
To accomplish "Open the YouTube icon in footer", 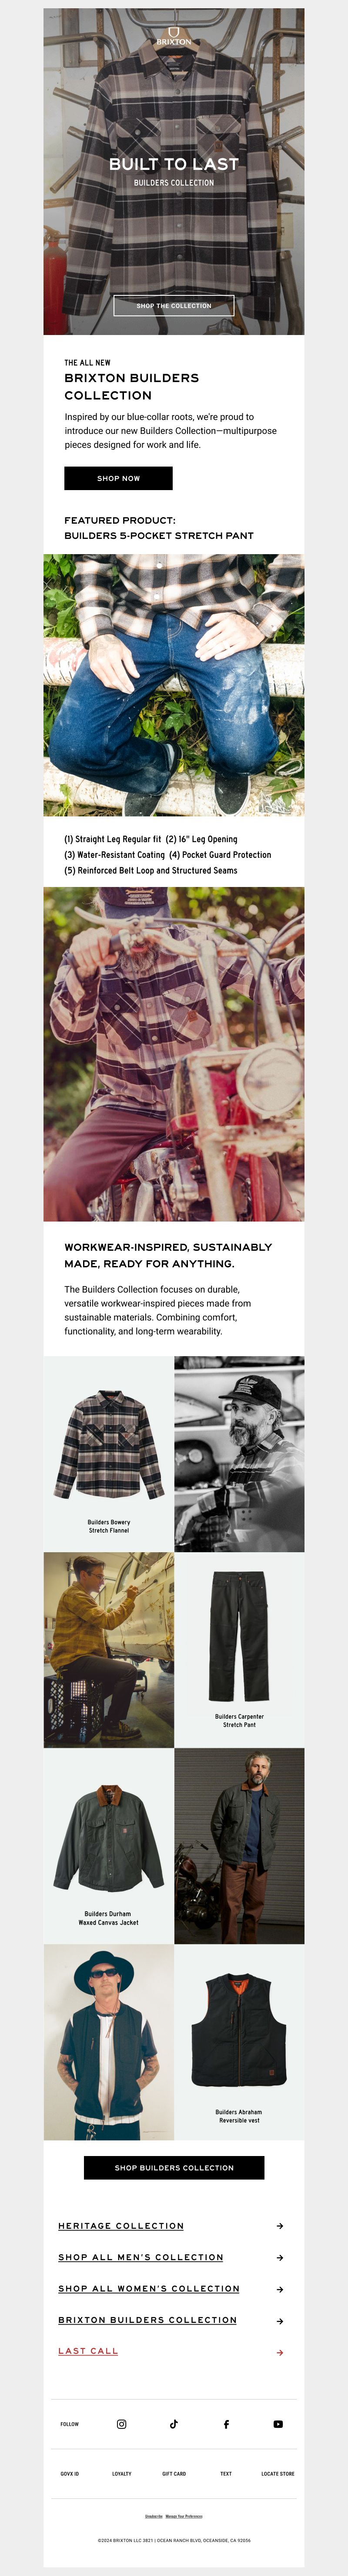I will coord(278,2424).
